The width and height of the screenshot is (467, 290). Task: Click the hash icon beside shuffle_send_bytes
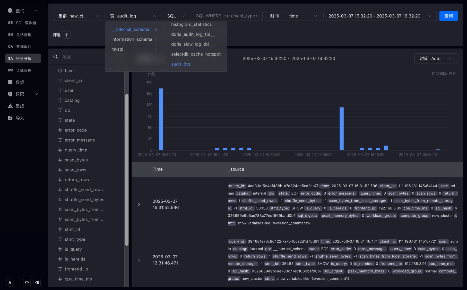coord(60,200)
